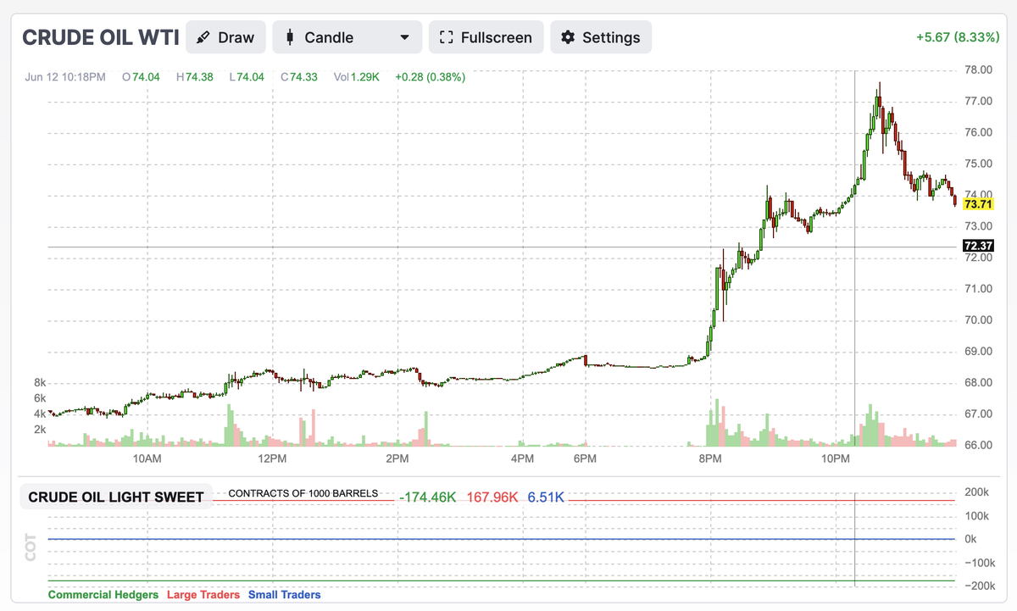This screenshot has height=611, width=1017.
Task: Click the -174.46K commercial hedgers value
Action: [x=429, y=497]
